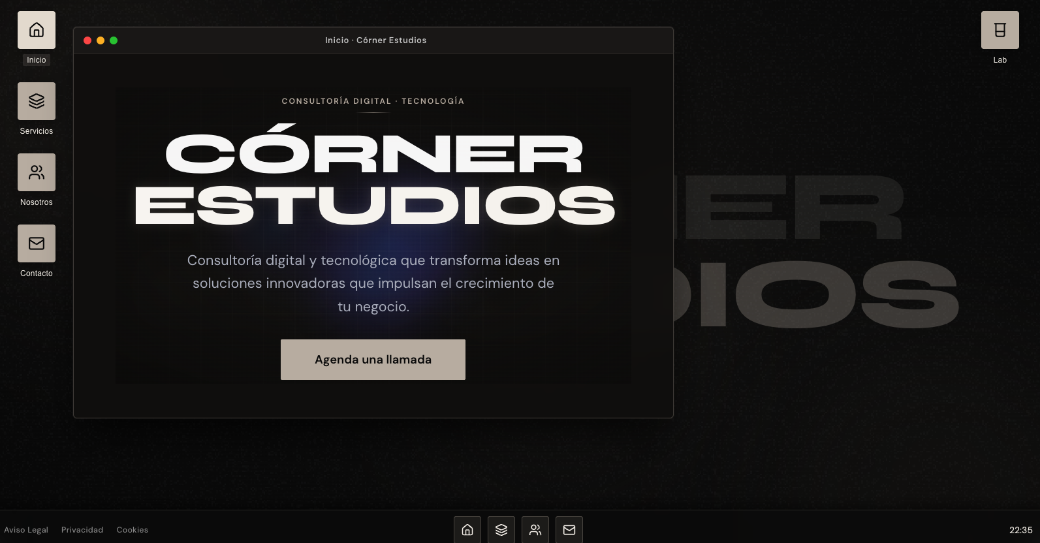Viewport: 1040px width, 543px height.
Task: Click the layers icon in the dock
Action: click(501, 530)
